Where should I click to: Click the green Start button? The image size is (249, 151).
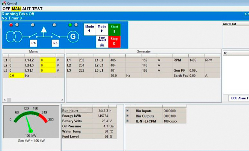(x=114, y=29)
